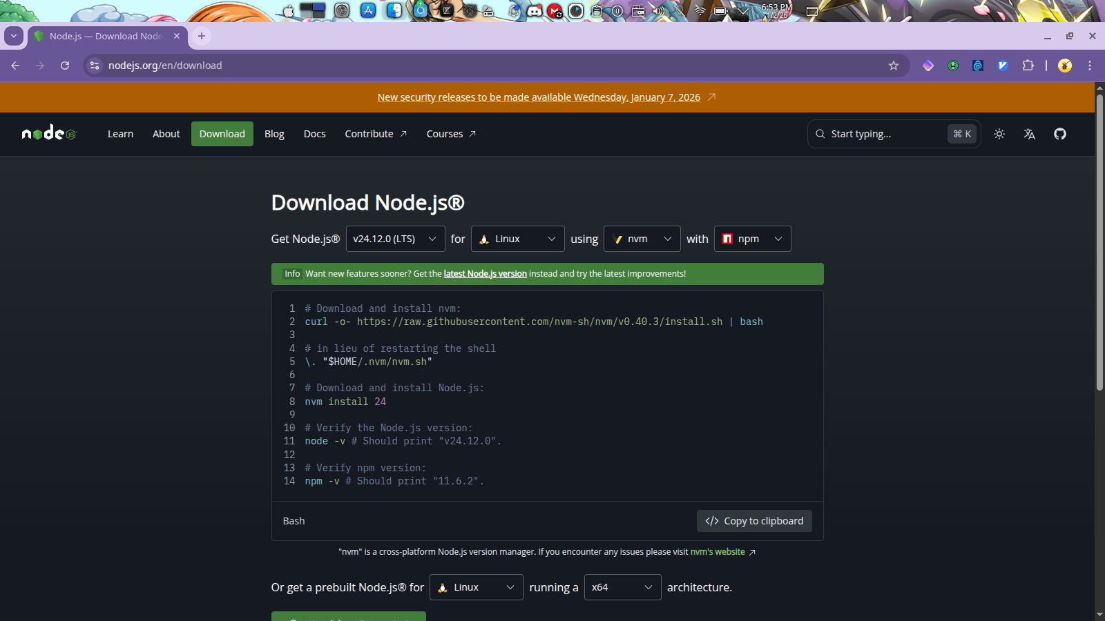Toggle the light/dark theme sun icon

point(999,134)
